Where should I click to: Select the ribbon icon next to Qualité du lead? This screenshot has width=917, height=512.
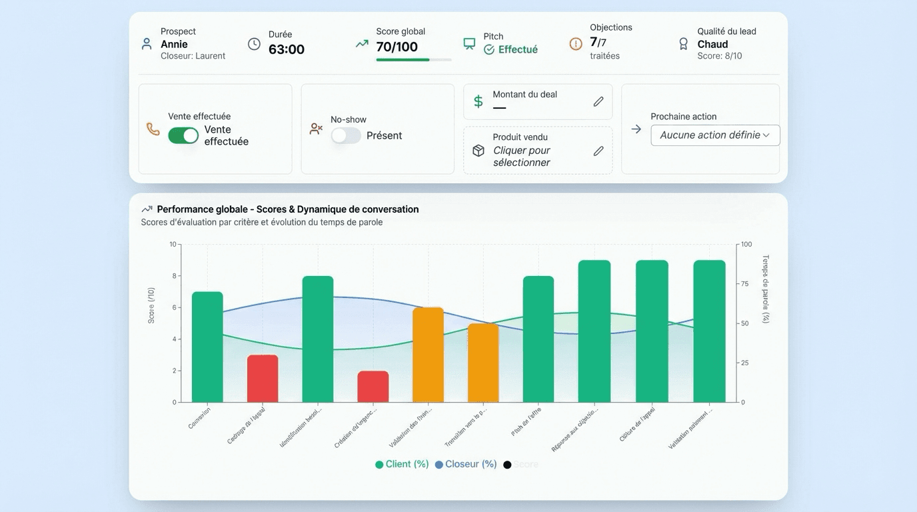(682, 43)
